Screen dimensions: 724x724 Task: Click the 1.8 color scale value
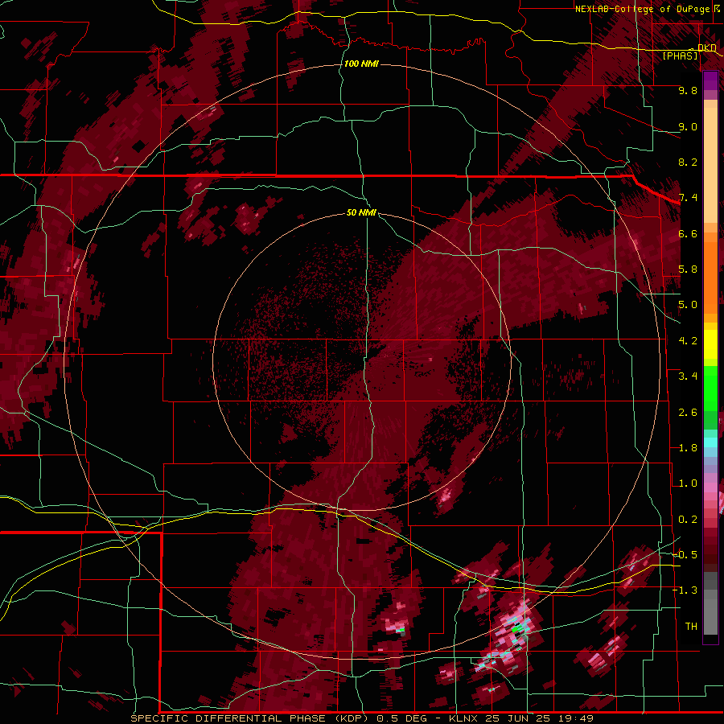[x=688, y=448]
